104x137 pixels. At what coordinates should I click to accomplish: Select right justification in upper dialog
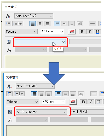pyautogui.click(x=47, y=23)
